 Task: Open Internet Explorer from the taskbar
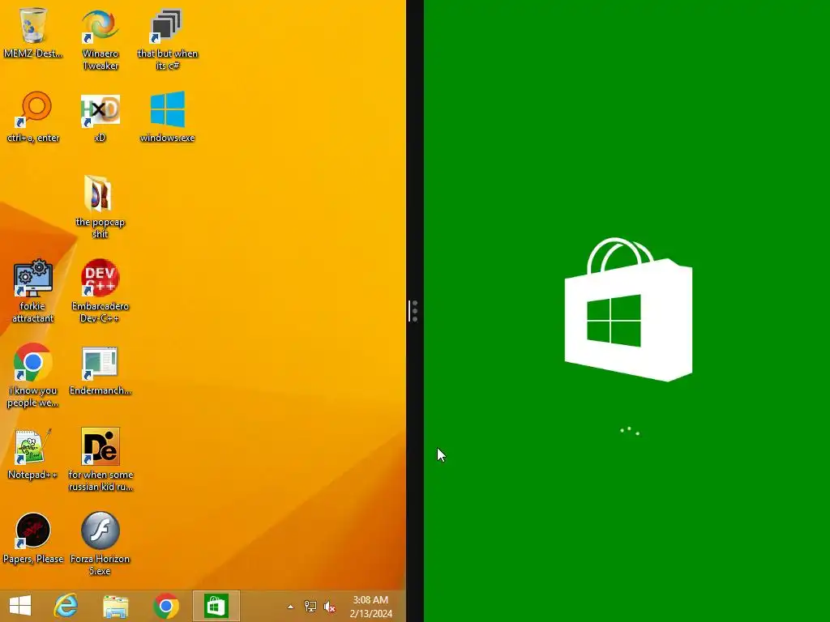[66, 606]
